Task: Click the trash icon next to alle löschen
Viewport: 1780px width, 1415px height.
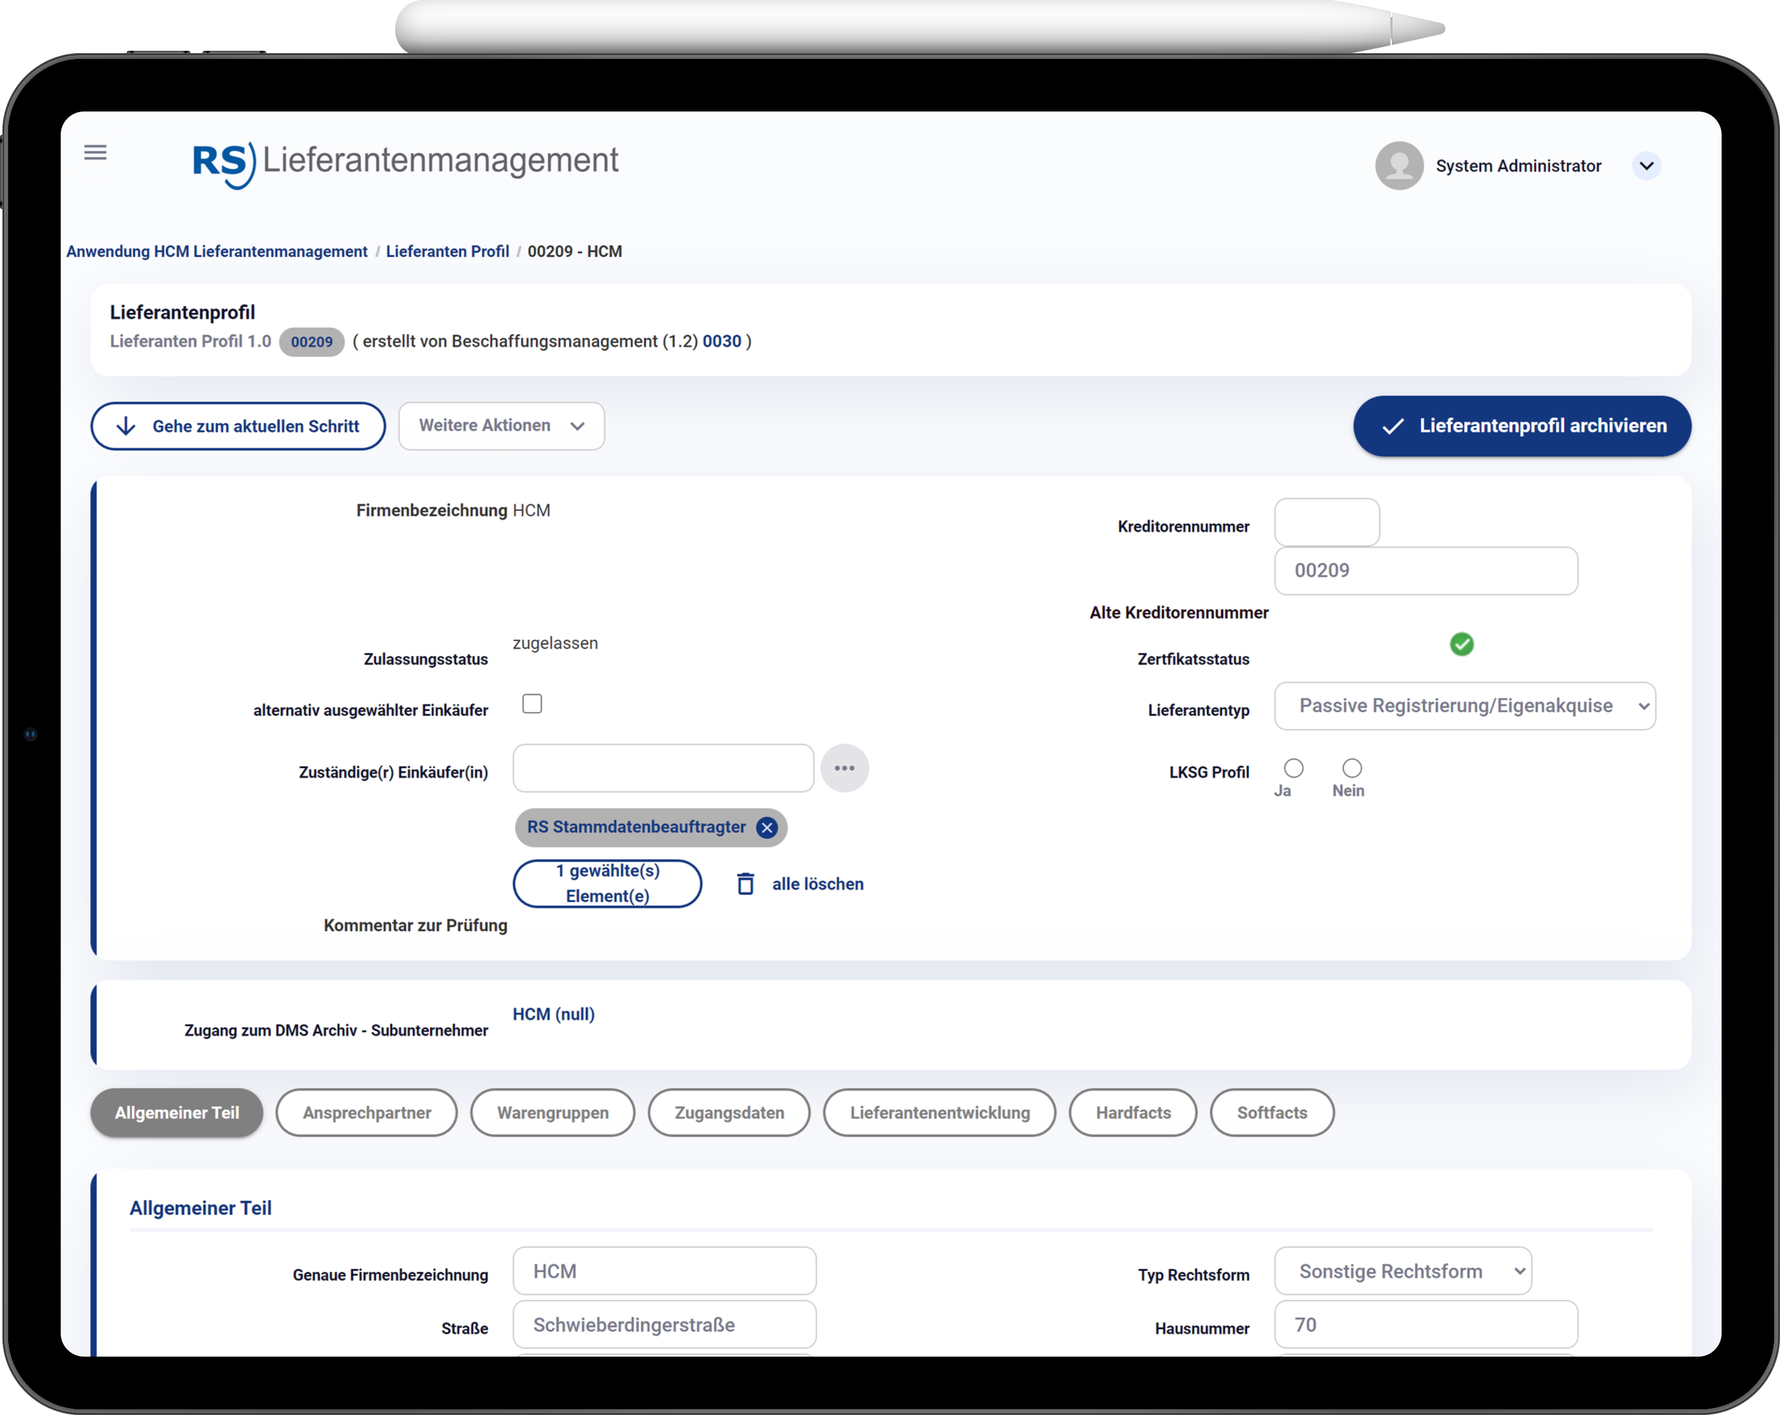Action: click(x=745, y=884)
